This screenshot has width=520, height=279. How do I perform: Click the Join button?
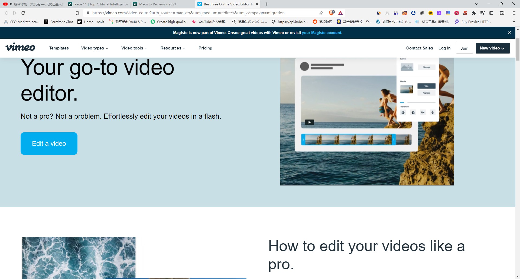click(x=464, y=48)
